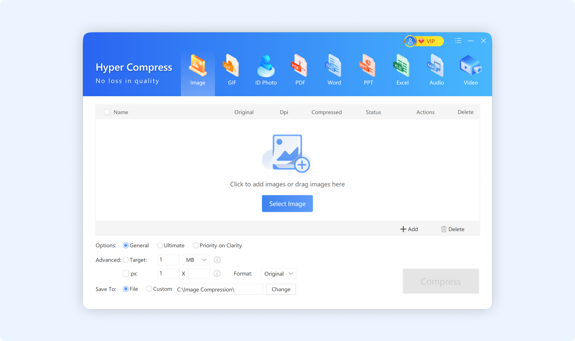Click the Select Image button
This screenshot has height=341, width=575.
tap(287, 204)
